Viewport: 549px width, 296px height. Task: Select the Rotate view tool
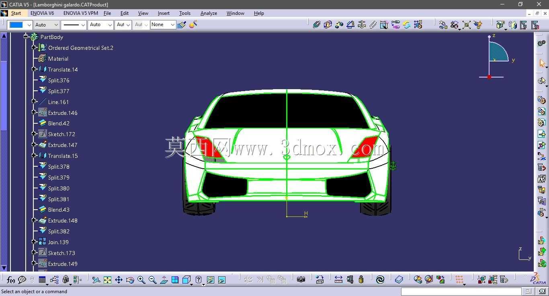coord(130,280)
